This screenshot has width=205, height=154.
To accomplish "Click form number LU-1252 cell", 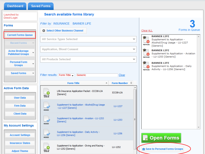I will point(116,147).
